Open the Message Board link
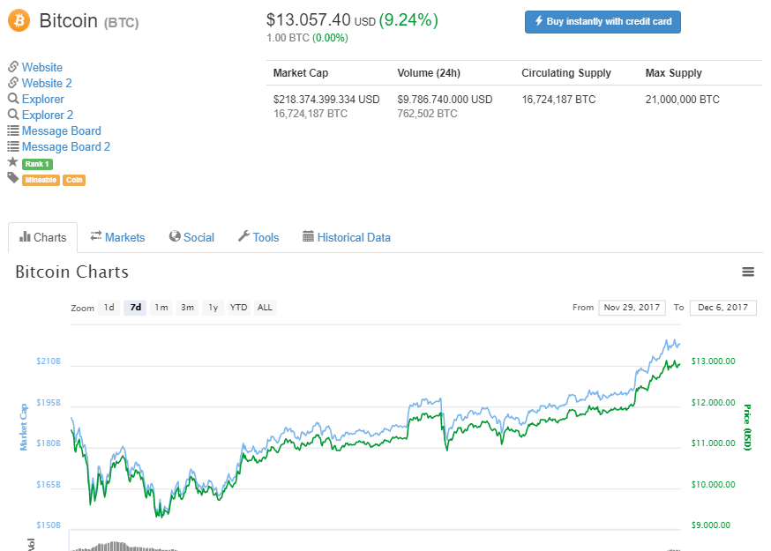 pyautogui.click(x=62, y=130)
